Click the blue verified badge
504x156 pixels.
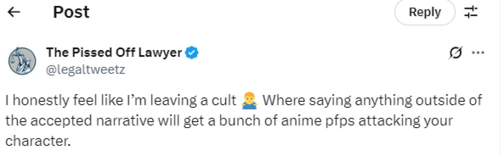(x=192, y=52)
